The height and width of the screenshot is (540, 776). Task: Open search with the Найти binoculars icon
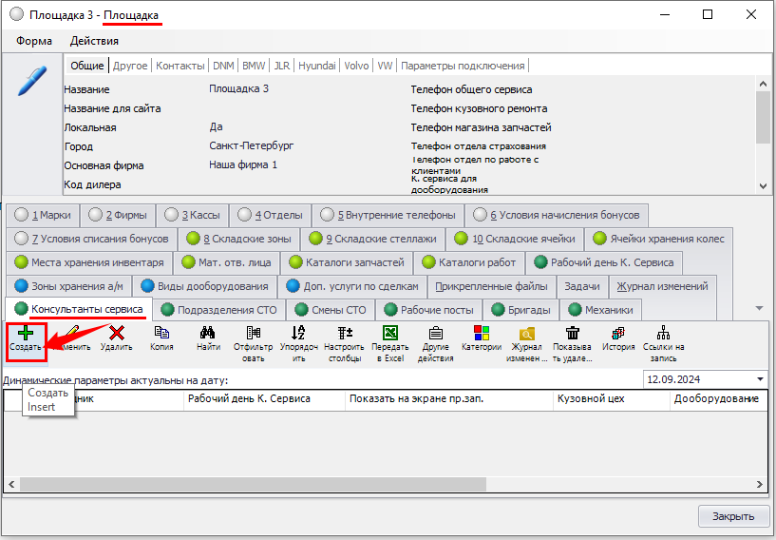[x=208, y=333]
